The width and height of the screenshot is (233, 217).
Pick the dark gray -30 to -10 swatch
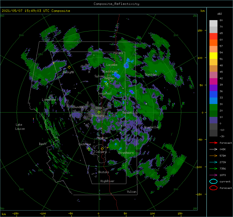213,133
